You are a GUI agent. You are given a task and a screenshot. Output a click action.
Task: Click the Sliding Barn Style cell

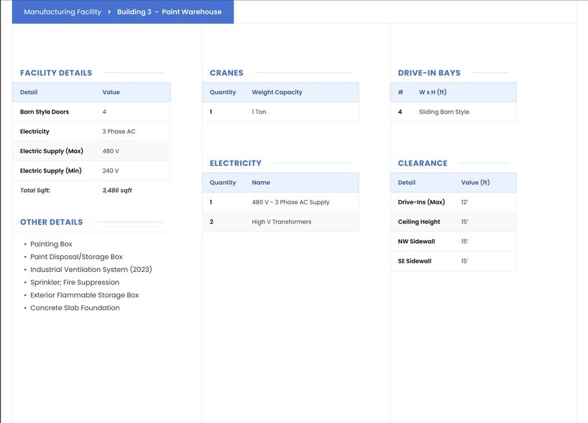[x=444, y=112]
